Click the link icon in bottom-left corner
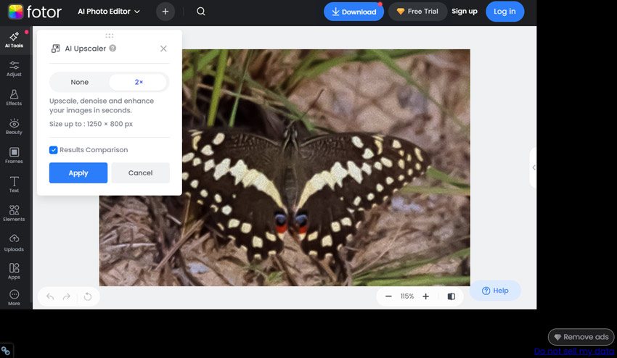Viewport: 617px width, 358px height. [6, 351]
